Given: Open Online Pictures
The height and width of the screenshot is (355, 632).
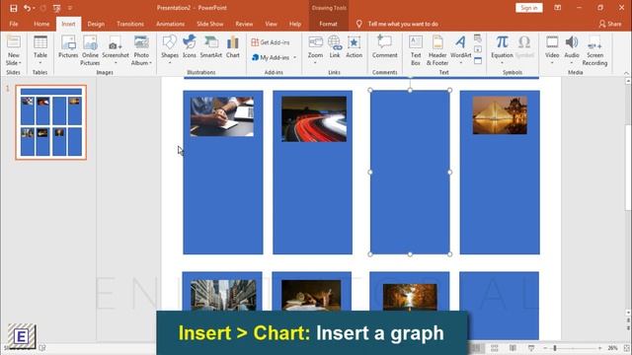Looking at the screenshot, I should click(x=90, y=50).
